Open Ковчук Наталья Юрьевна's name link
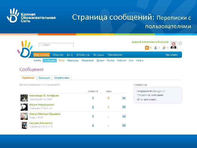The height and width of the screenshot is (148, 197). point(45,114)
